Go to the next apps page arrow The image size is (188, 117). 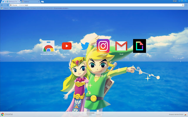(x=180, y=61)
